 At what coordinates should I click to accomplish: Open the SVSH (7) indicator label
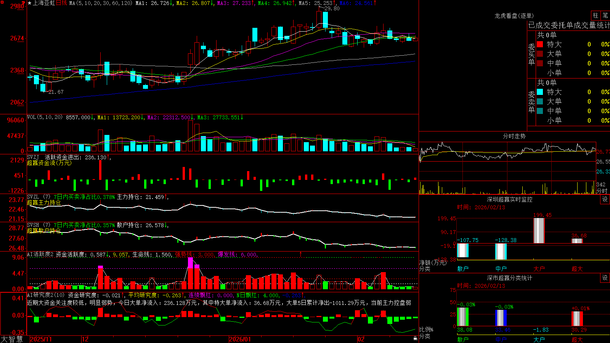coord(39,225)
